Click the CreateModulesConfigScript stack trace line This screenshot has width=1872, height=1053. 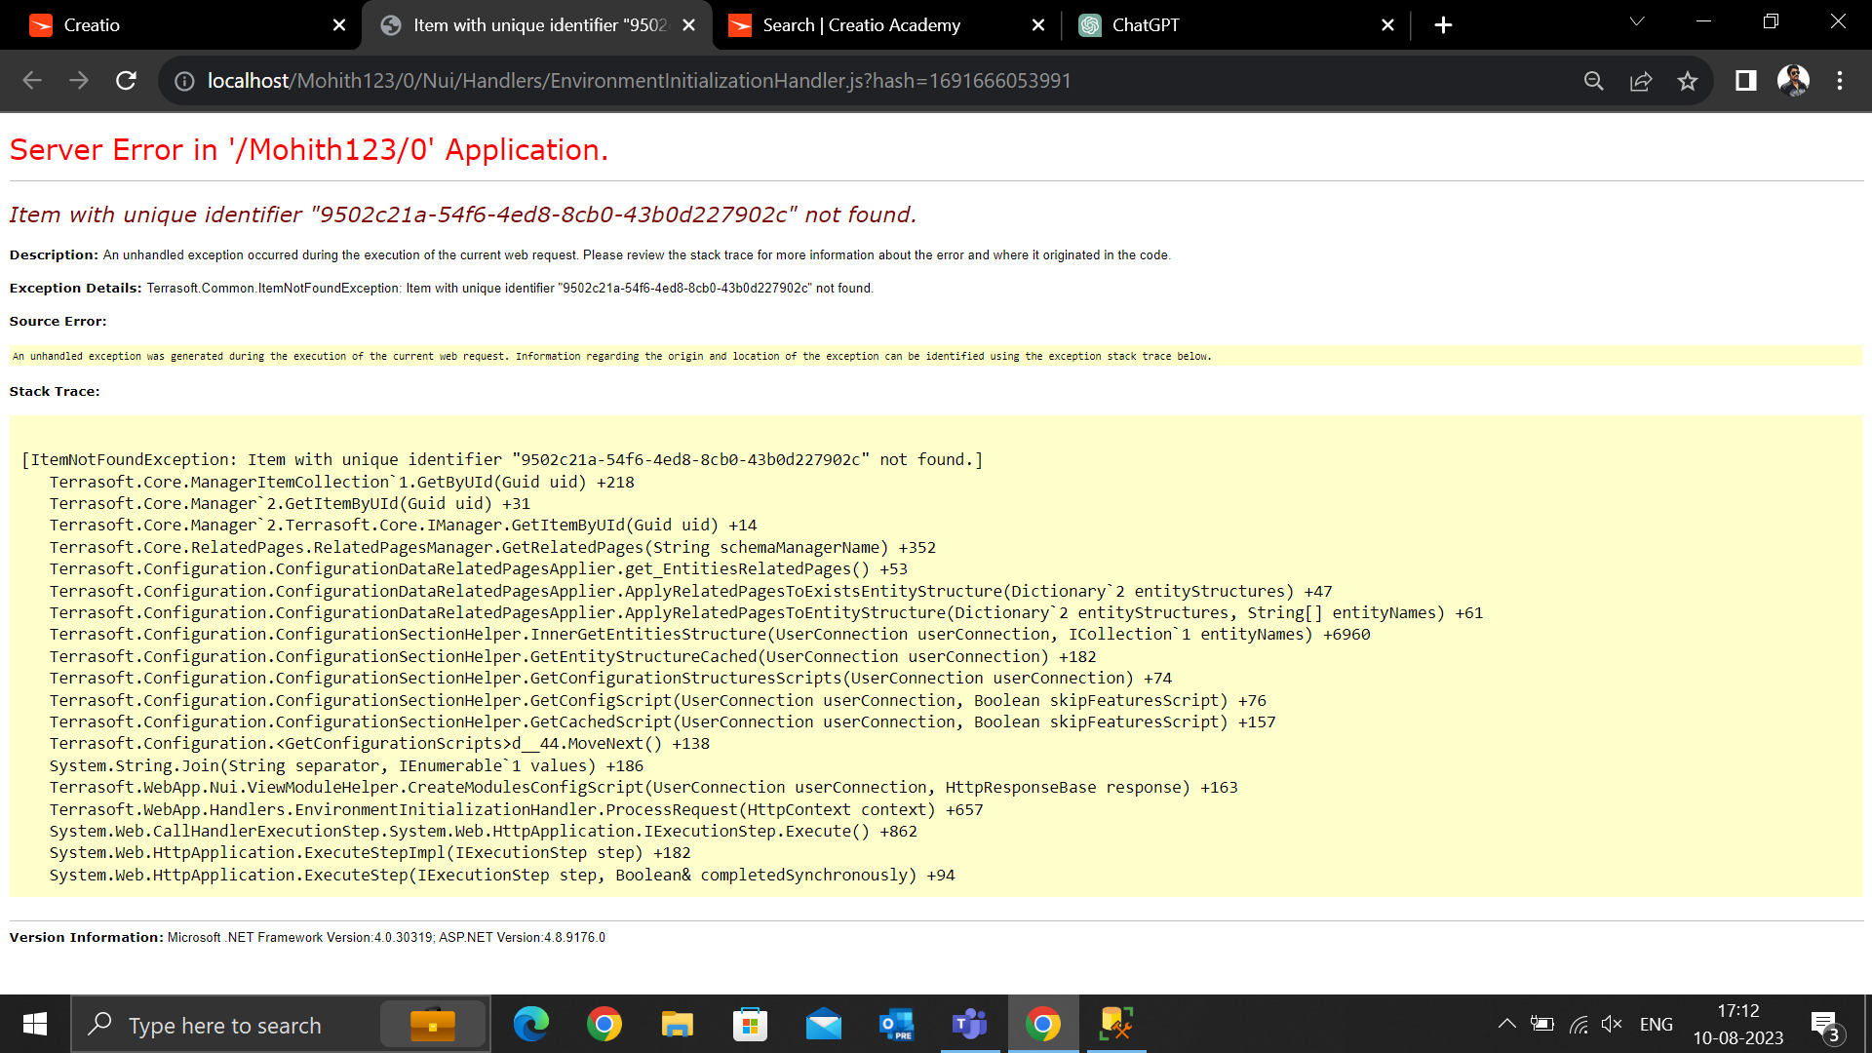click(x=643, y=788)
